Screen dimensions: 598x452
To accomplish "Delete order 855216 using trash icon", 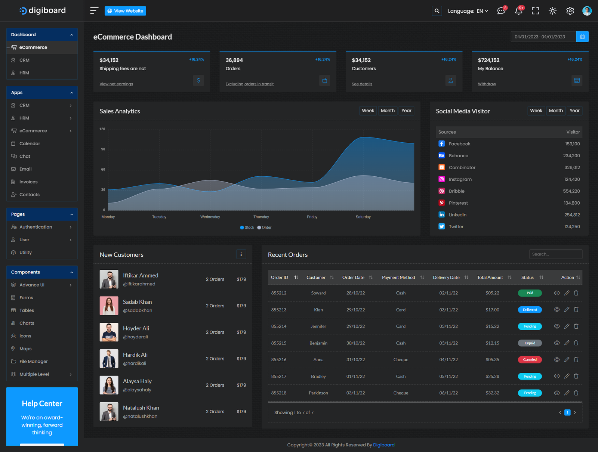I will point(576,360).
